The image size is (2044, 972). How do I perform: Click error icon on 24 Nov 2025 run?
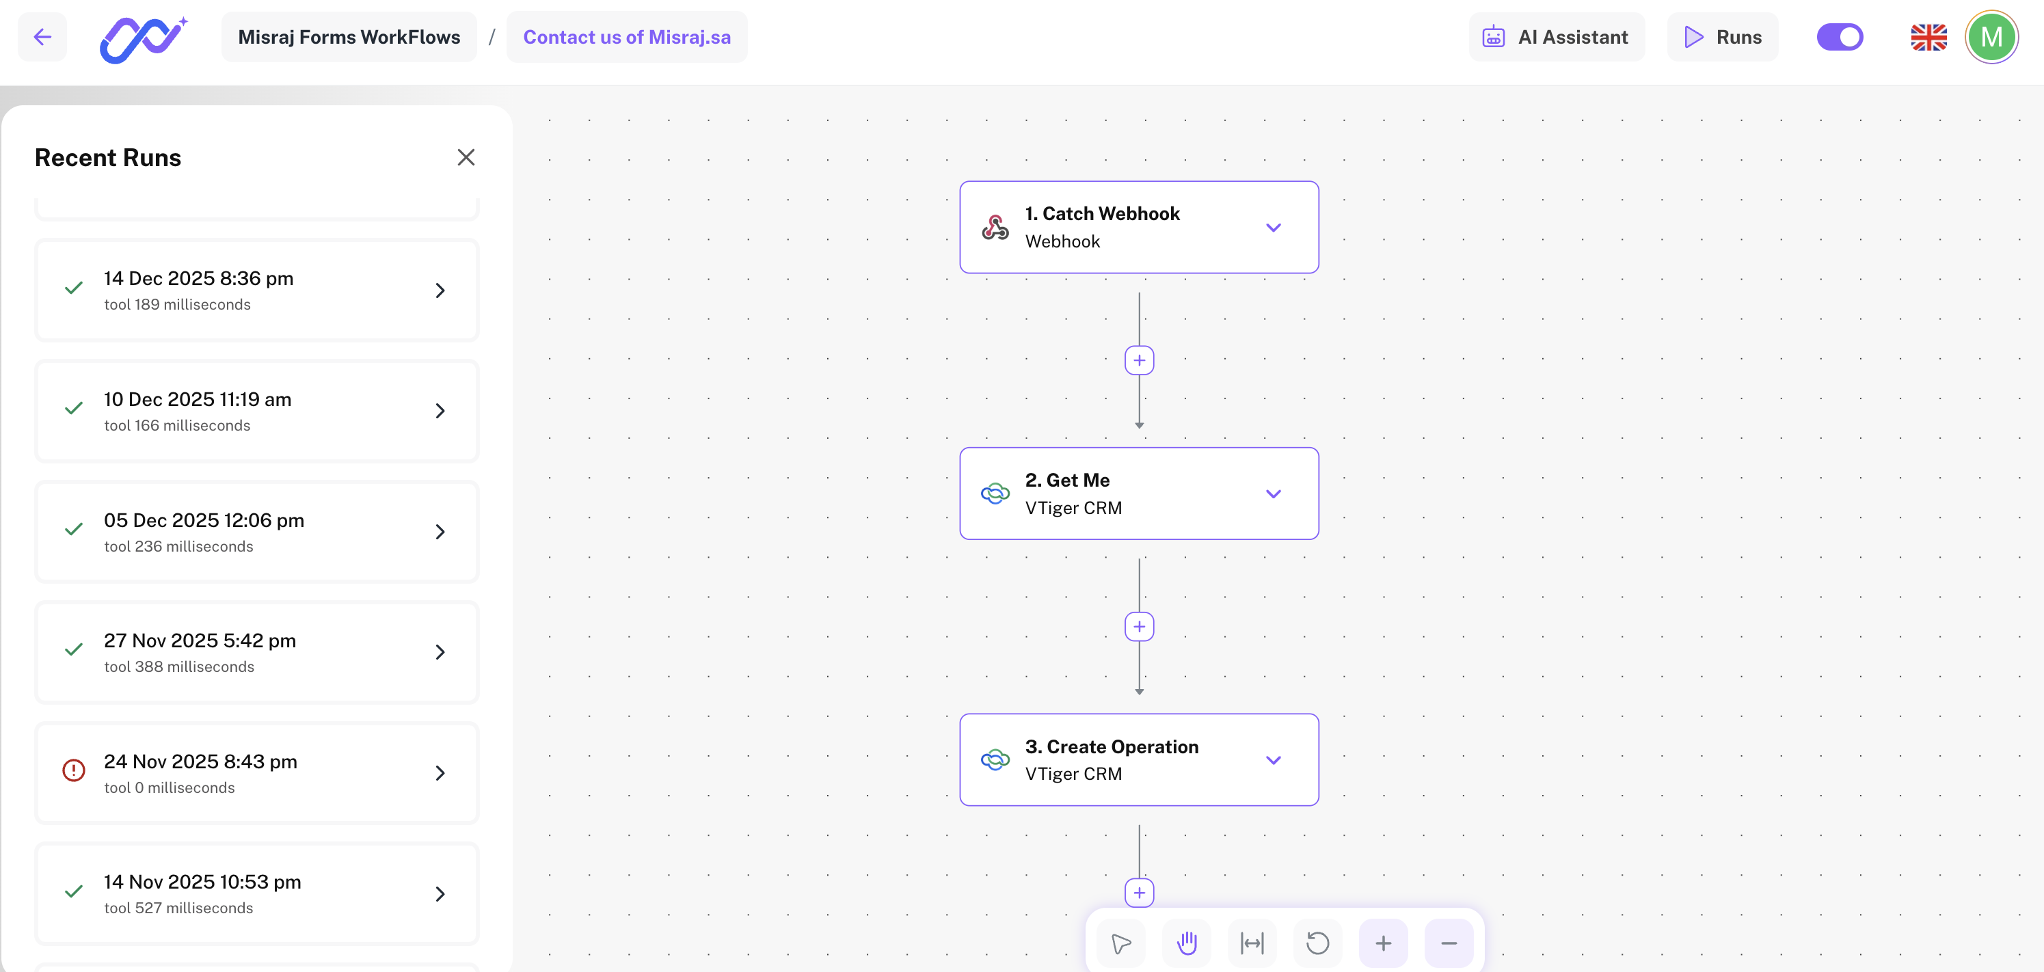pyautogui.click(x=74, y=770)
